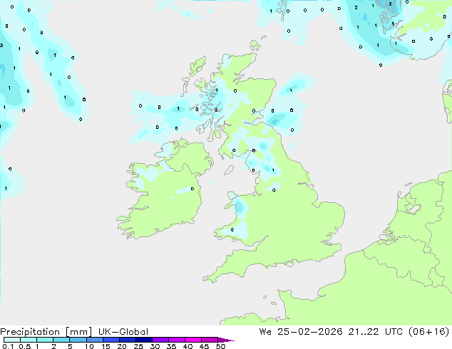Click the "UK-Global" model name
452x349 pixels.
pos(123,332)
